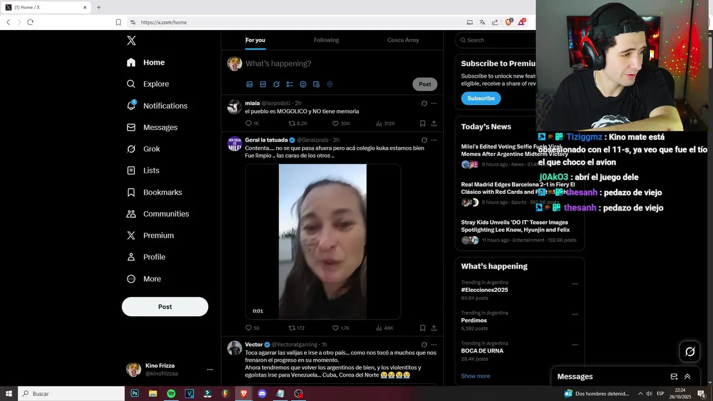Open Real Madrid Edges Barcelona news story
This screenshot has height=401, width=713.
click(517, 188)
